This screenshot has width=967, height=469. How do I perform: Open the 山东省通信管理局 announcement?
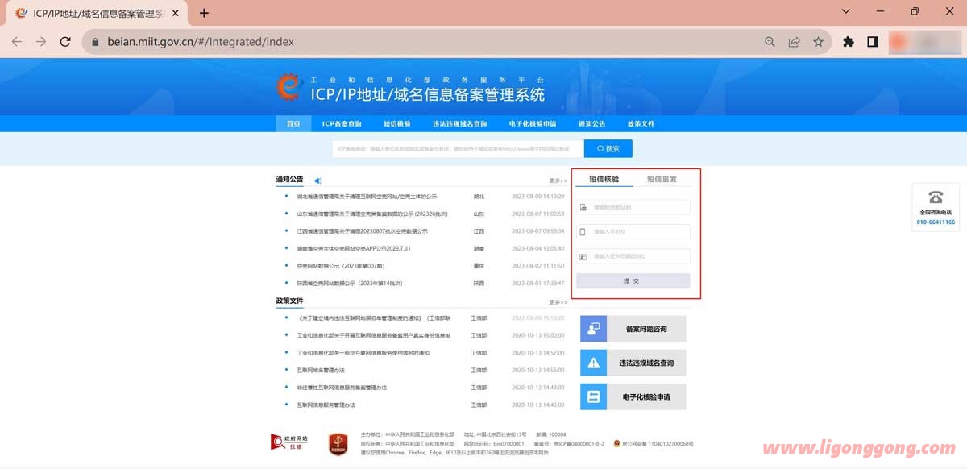click(371, 214)
